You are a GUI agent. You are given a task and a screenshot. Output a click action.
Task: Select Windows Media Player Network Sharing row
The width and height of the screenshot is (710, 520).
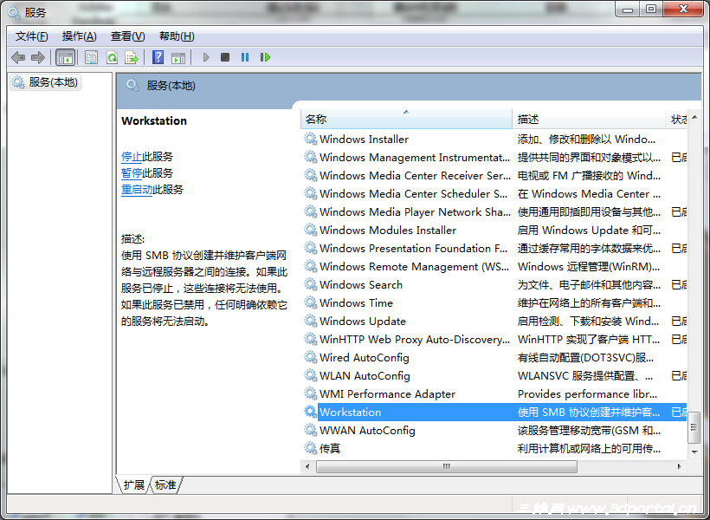click(x=494, y=211)
